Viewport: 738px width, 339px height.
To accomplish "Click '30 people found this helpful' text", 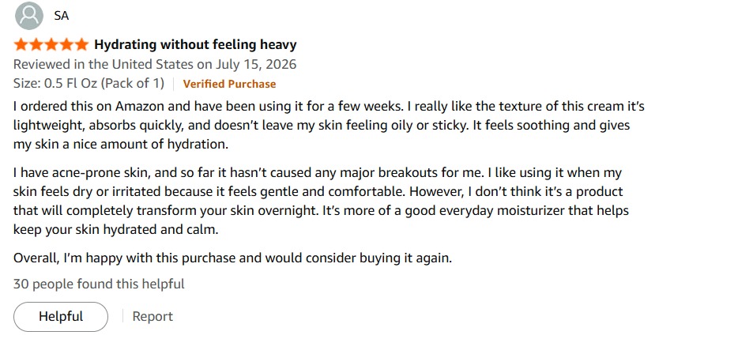I will pyautogui.click(x=99, y=284).
